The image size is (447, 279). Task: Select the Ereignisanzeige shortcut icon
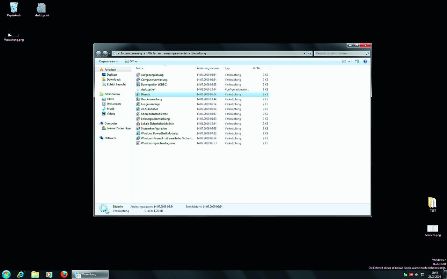pos(138,104)
